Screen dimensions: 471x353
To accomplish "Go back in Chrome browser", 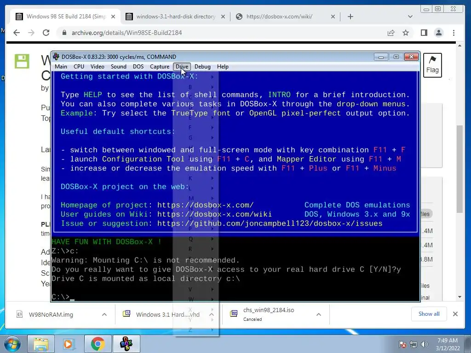I will [x=17, y=33].
